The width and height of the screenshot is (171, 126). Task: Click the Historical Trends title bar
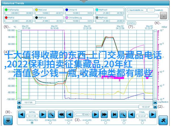(x=85, y=3)
